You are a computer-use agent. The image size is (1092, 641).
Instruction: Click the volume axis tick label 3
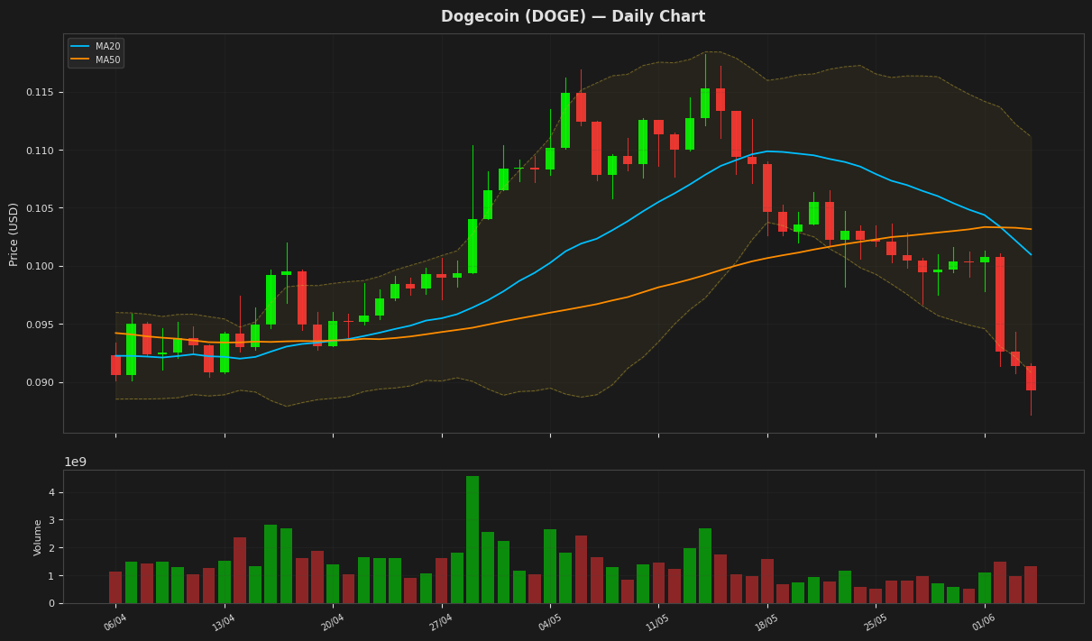[x=51, y=521]
